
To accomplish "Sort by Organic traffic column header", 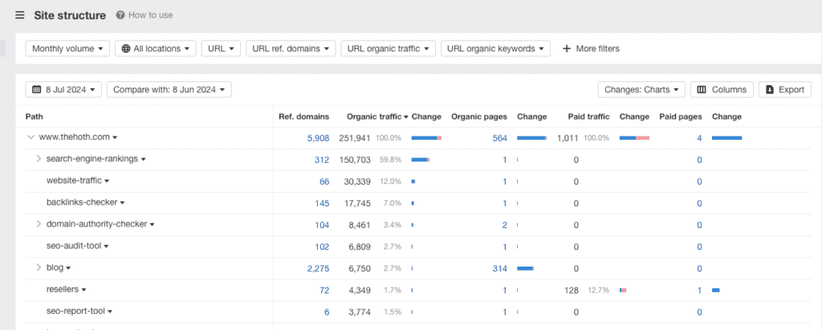I will click(372, 117).
